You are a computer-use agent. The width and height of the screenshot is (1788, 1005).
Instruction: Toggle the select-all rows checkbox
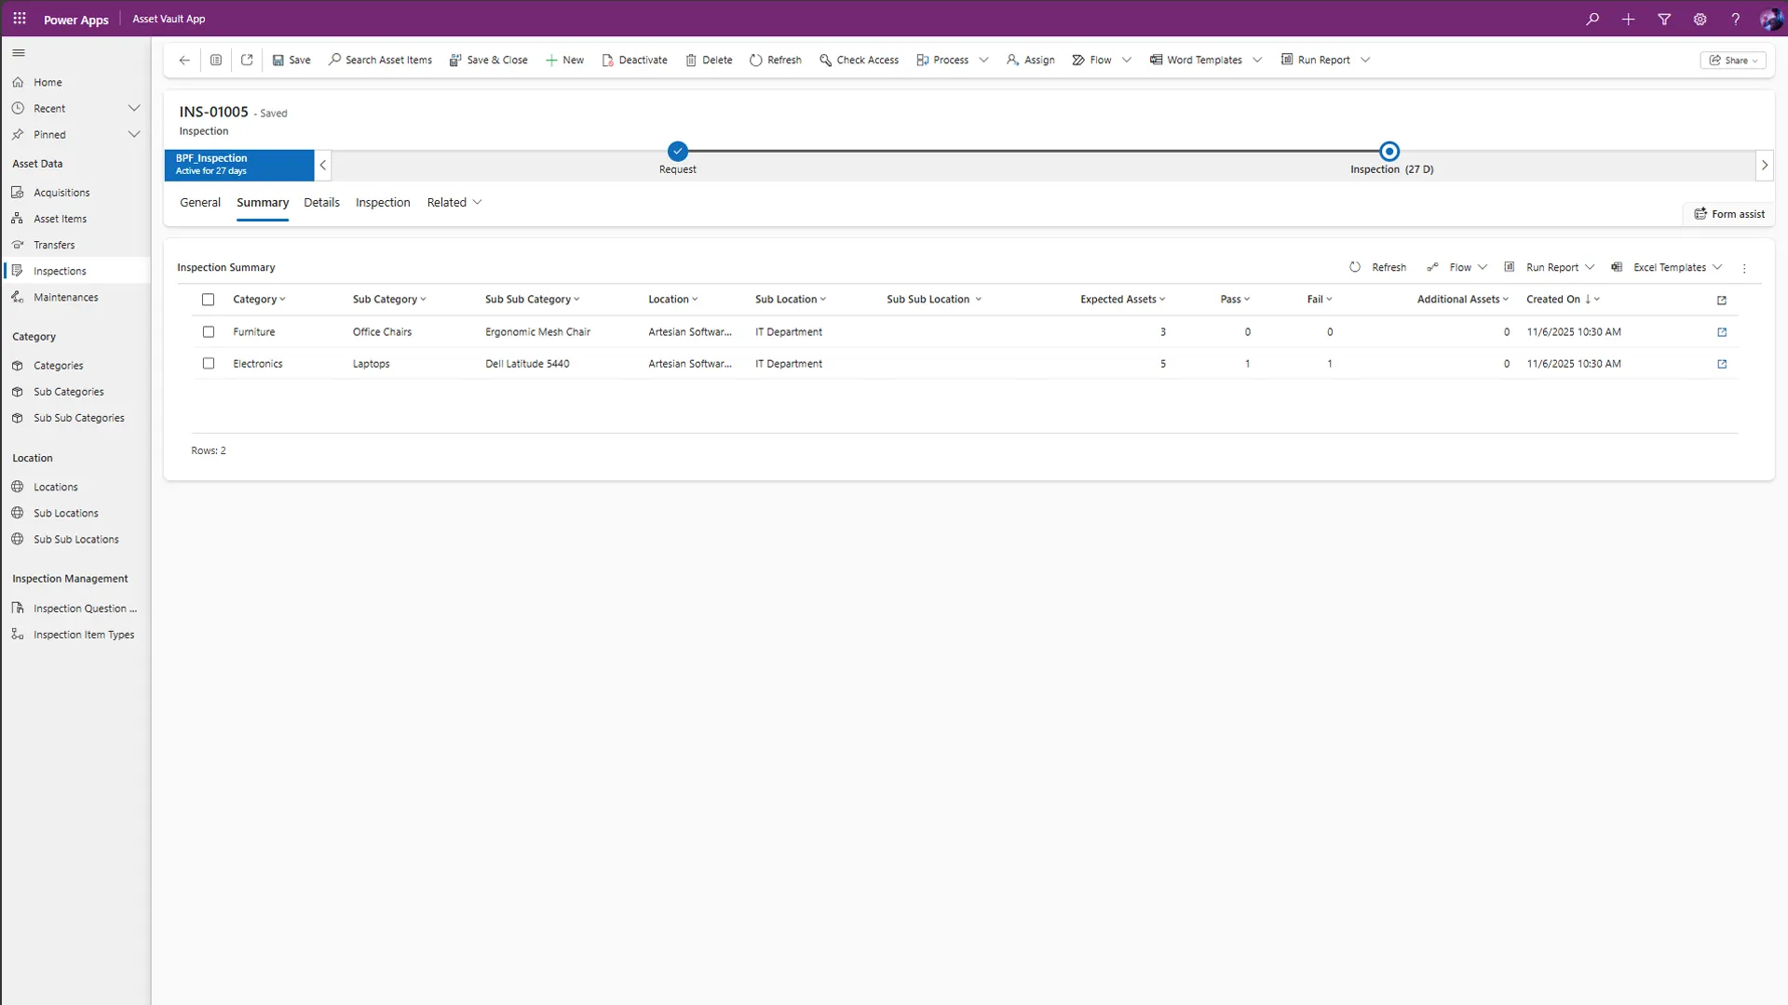(x=209, y=300)
